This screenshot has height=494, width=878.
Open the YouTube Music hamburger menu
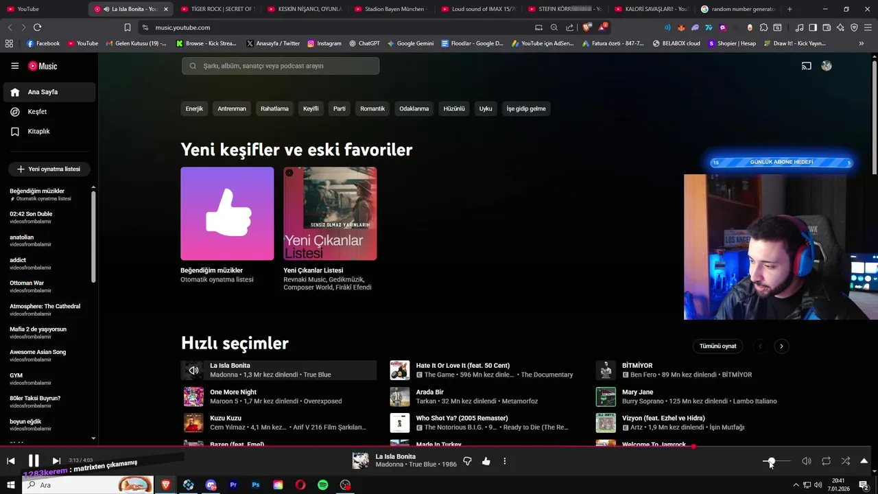pyautogui.click(x=14, y=66)
